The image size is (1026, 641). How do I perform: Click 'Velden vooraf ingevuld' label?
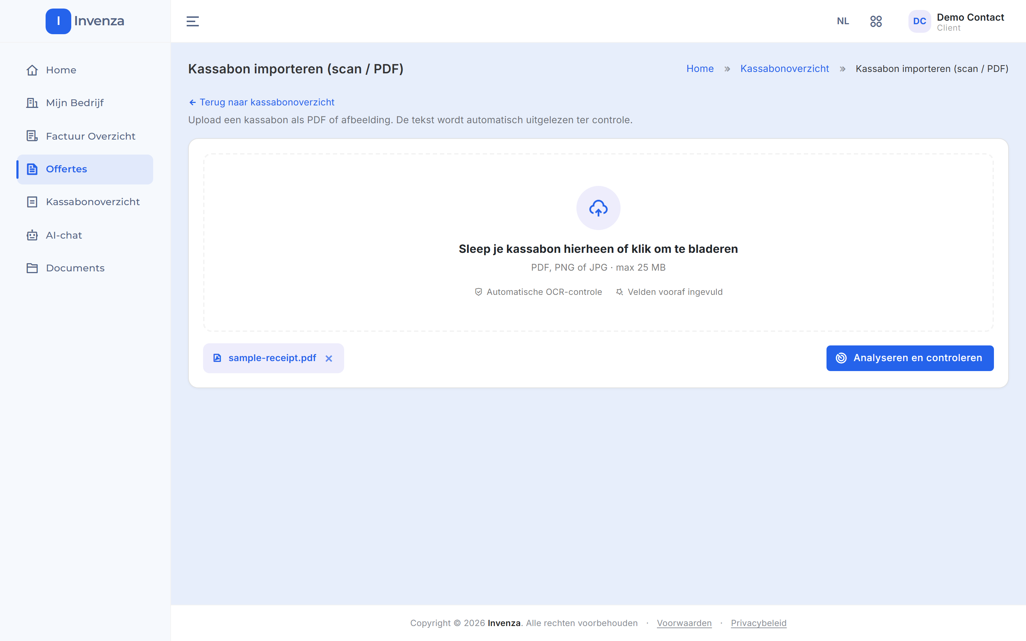(x=675, y=292)
